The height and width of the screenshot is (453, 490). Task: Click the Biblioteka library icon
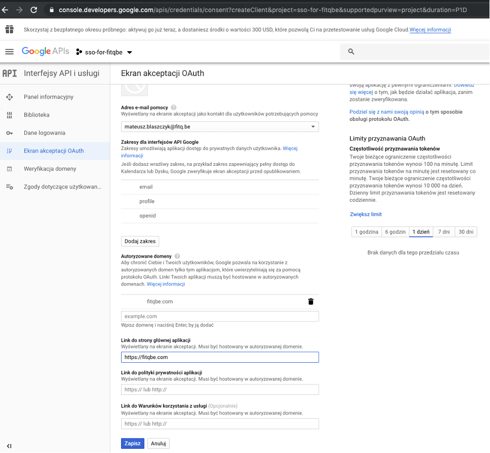(10, 115)
